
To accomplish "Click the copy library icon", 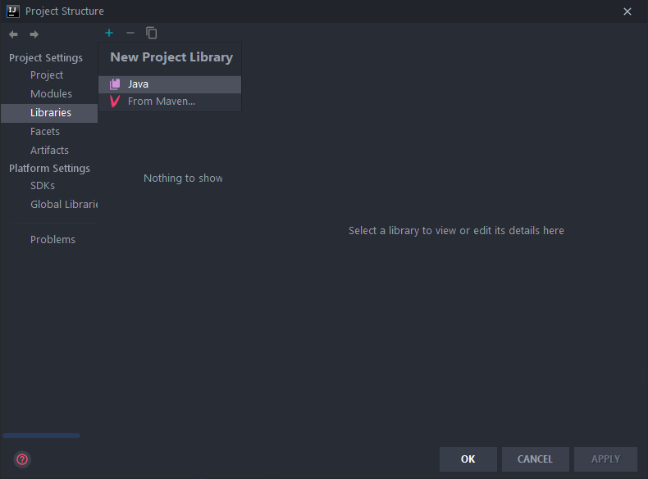I will tap(151, 33).
